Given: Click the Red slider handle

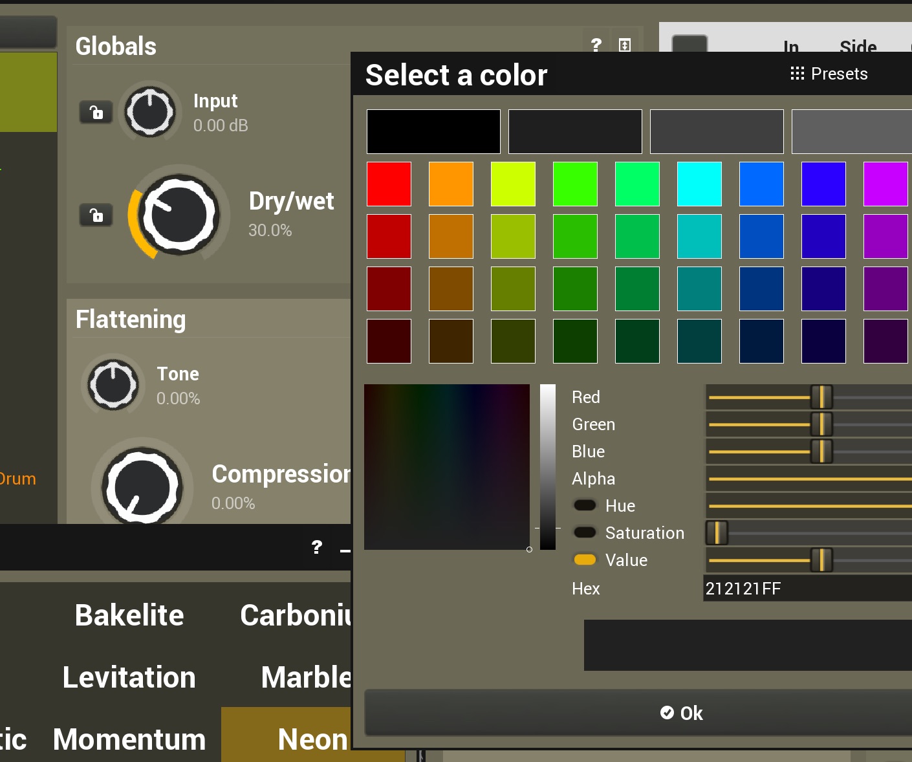Looking at the screenshot, I should coord(821,397).
